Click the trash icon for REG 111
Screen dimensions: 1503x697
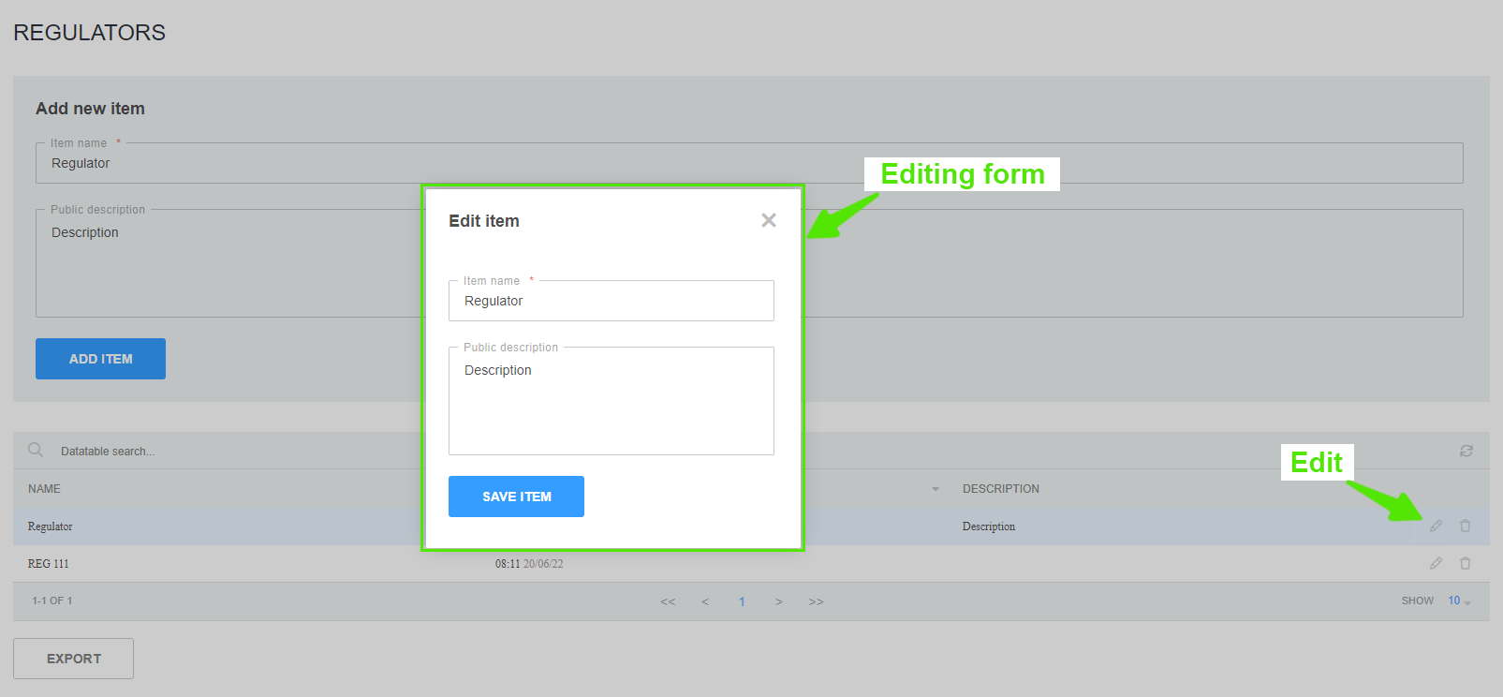pos(1466,563)
